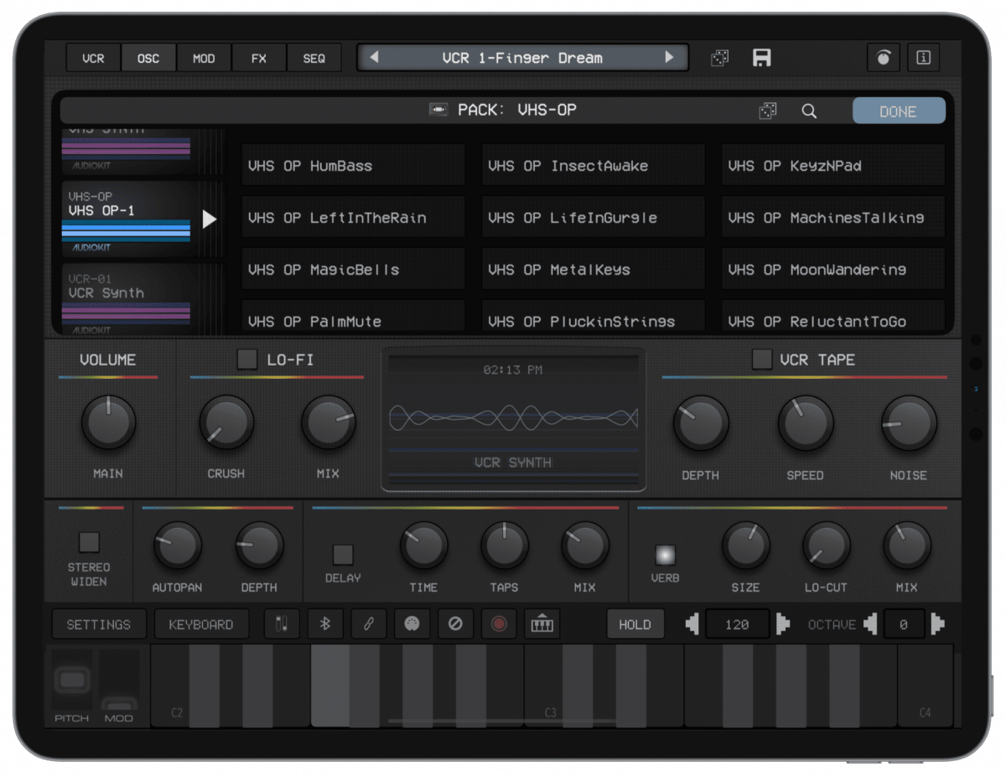This screenshot has height=776, width=1006.
Task: Click the link icon in the bottom toolbar
Action: coord(368,624)
